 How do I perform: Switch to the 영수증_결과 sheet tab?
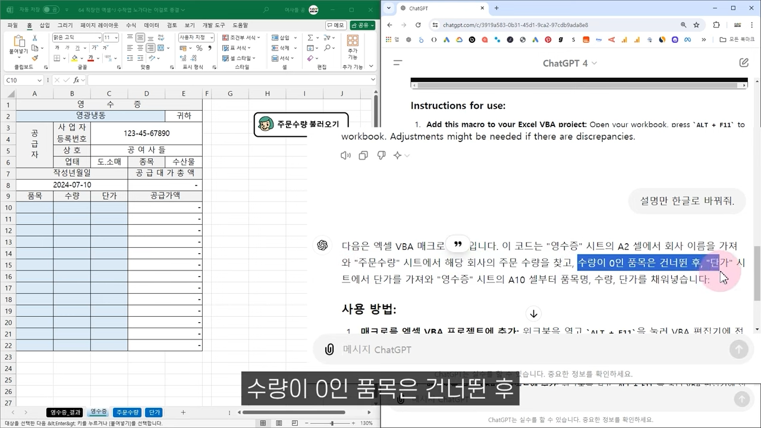(65, 412)
